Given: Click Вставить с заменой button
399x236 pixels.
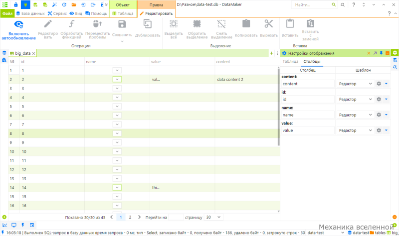Looking at the screenshot, I should coord(310,30).
